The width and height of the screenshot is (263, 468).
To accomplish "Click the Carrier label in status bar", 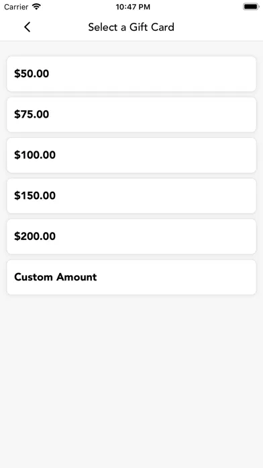I will pyautogui.click(x=16, y=7).
